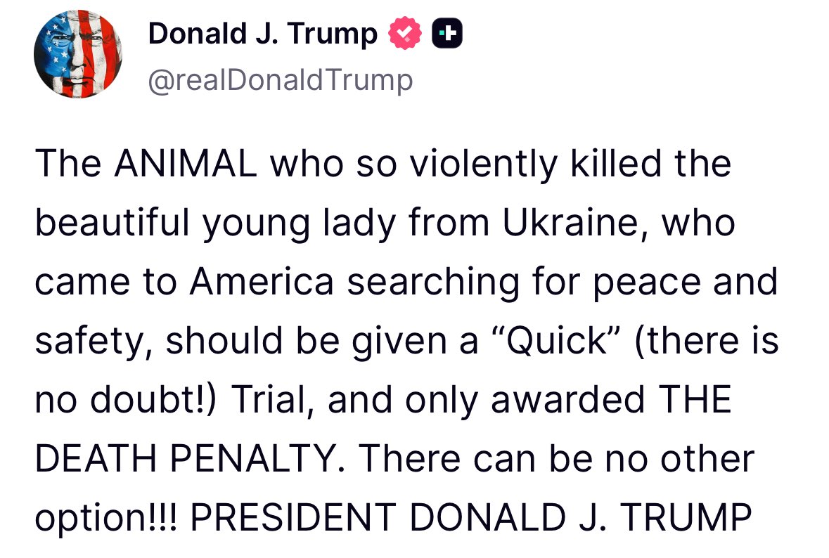This screenshot has width=829, height=558.
Task: Click the word "violently" in the post
Action: (x=484, y=164)
